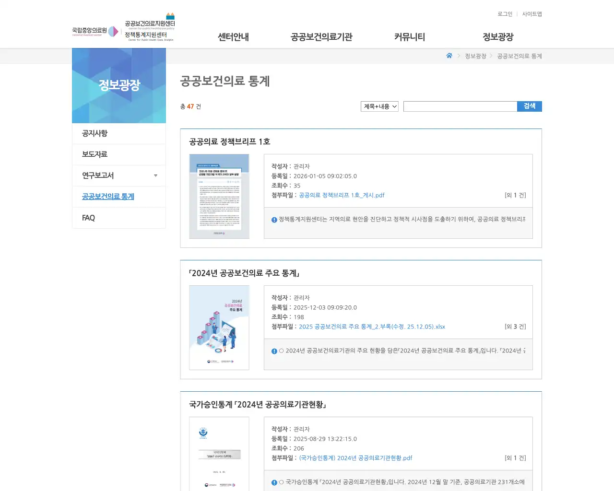Open the 커뮤니티 menu
This screenshot has width=614, height=491.
[x=409, y=37]
